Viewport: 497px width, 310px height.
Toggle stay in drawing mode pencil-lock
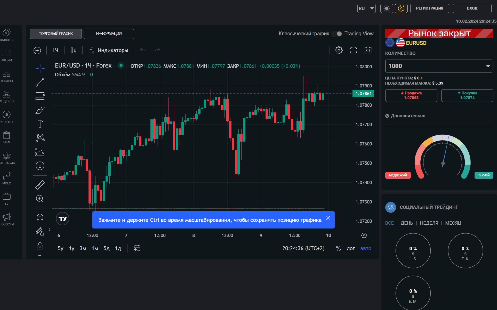tap(40, 231)
